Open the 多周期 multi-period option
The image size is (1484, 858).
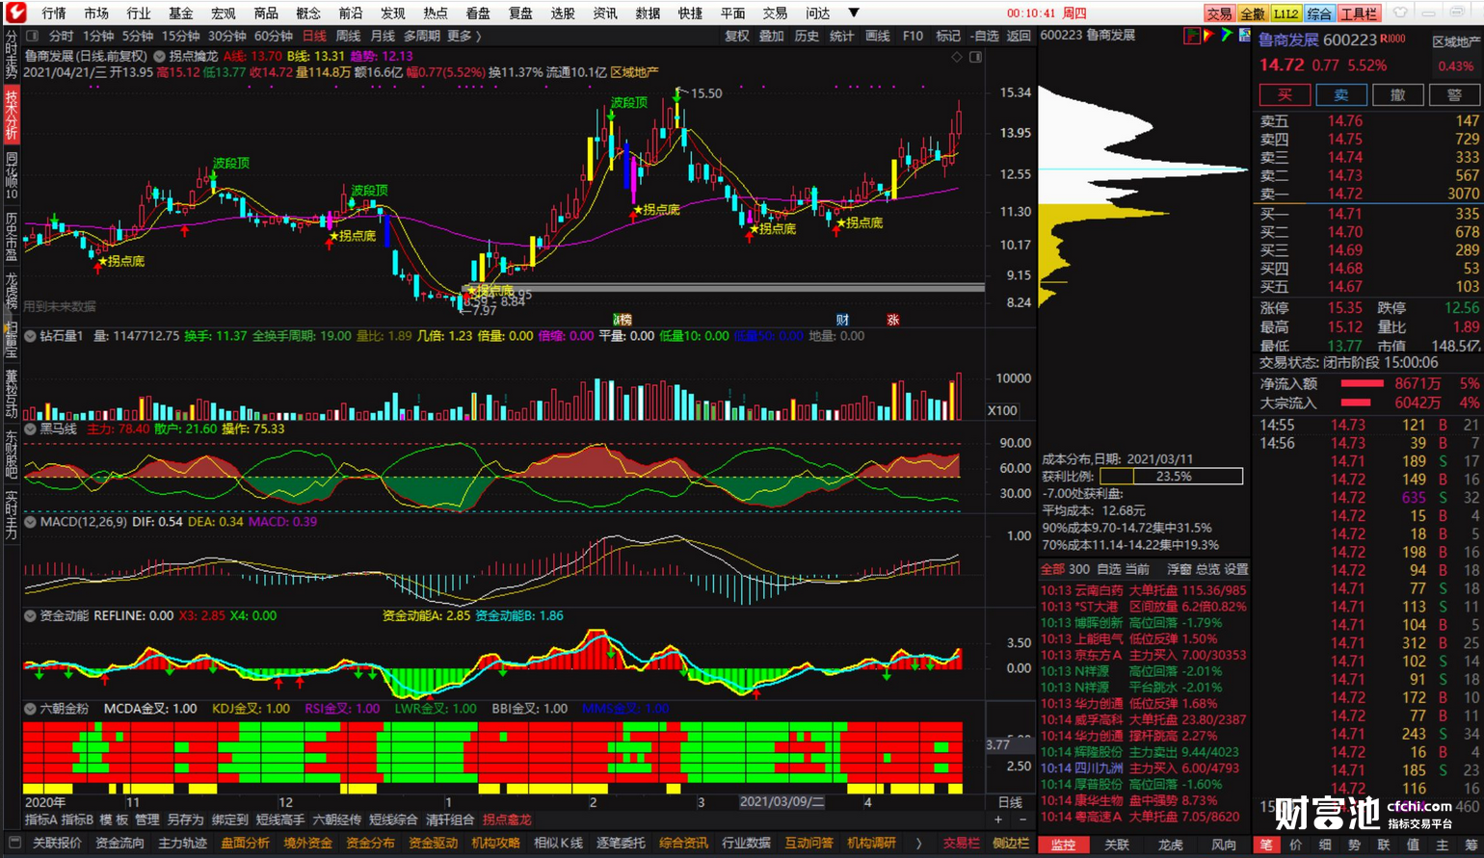coord(421,36)
